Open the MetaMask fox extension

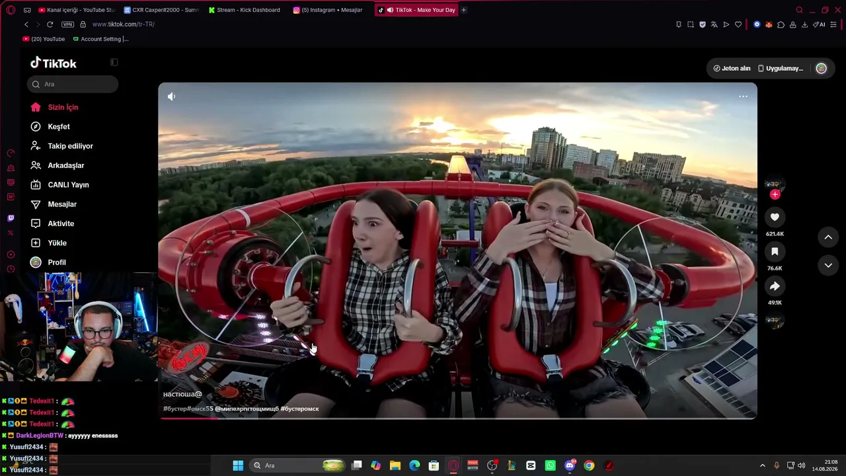coord(769,24)
